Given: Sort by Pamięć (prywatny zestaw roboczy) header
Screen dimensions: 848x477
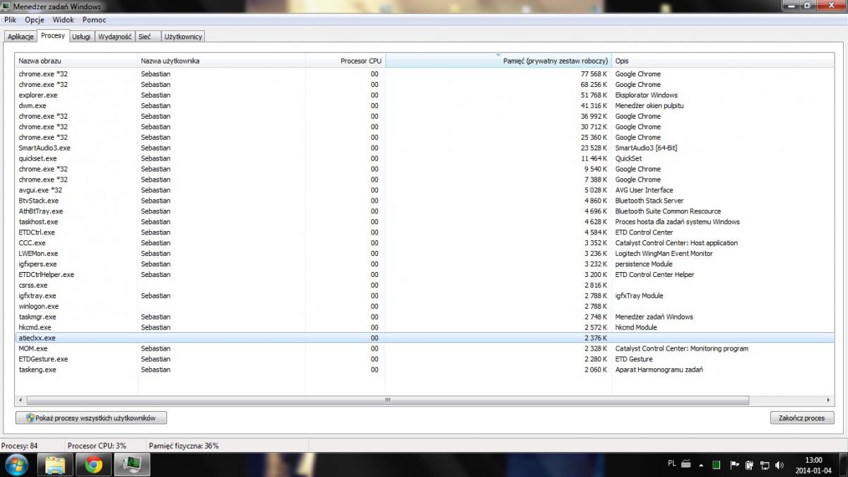Looking at the screenshot, I should [498, 61].
